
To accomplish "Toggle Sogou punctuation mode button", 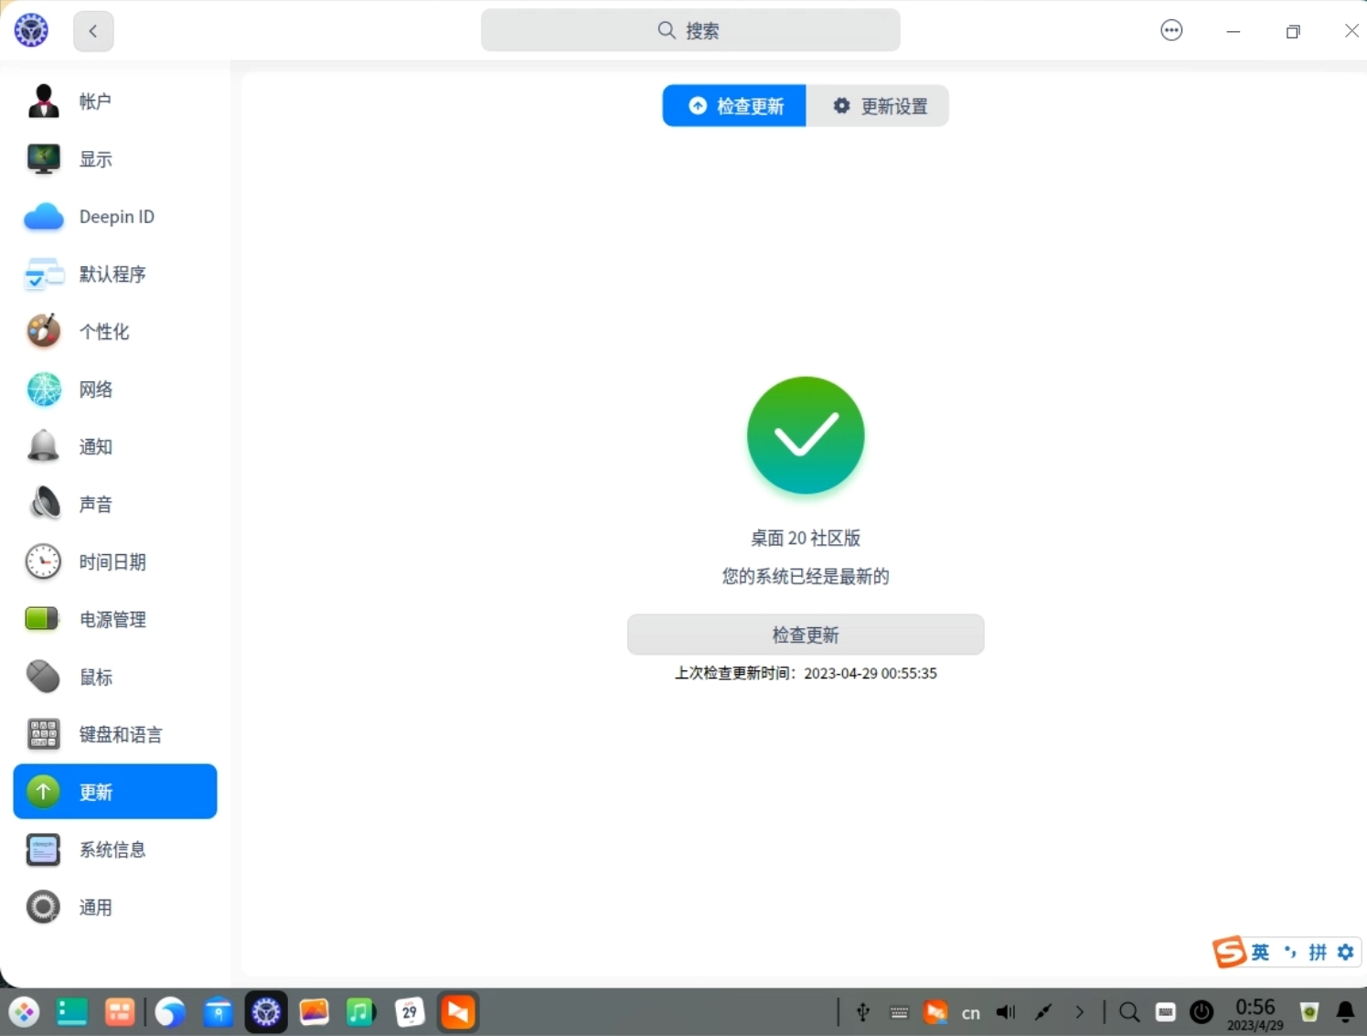I will click(1290, 953).
